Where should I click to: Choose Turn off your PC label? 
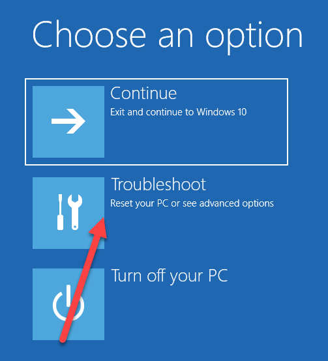click(x=170, y=276)
